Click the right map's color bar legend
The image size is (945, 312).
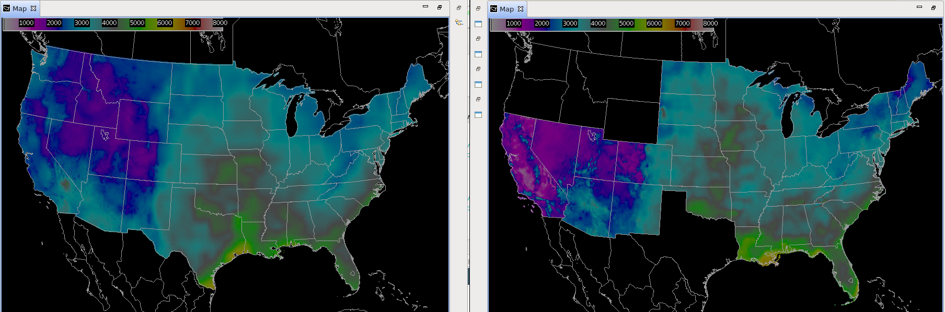point(603,25)
